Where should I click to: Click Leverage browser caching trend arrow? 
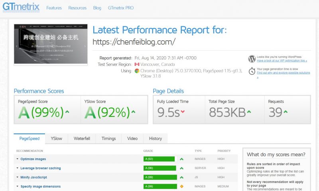[182, 168]
